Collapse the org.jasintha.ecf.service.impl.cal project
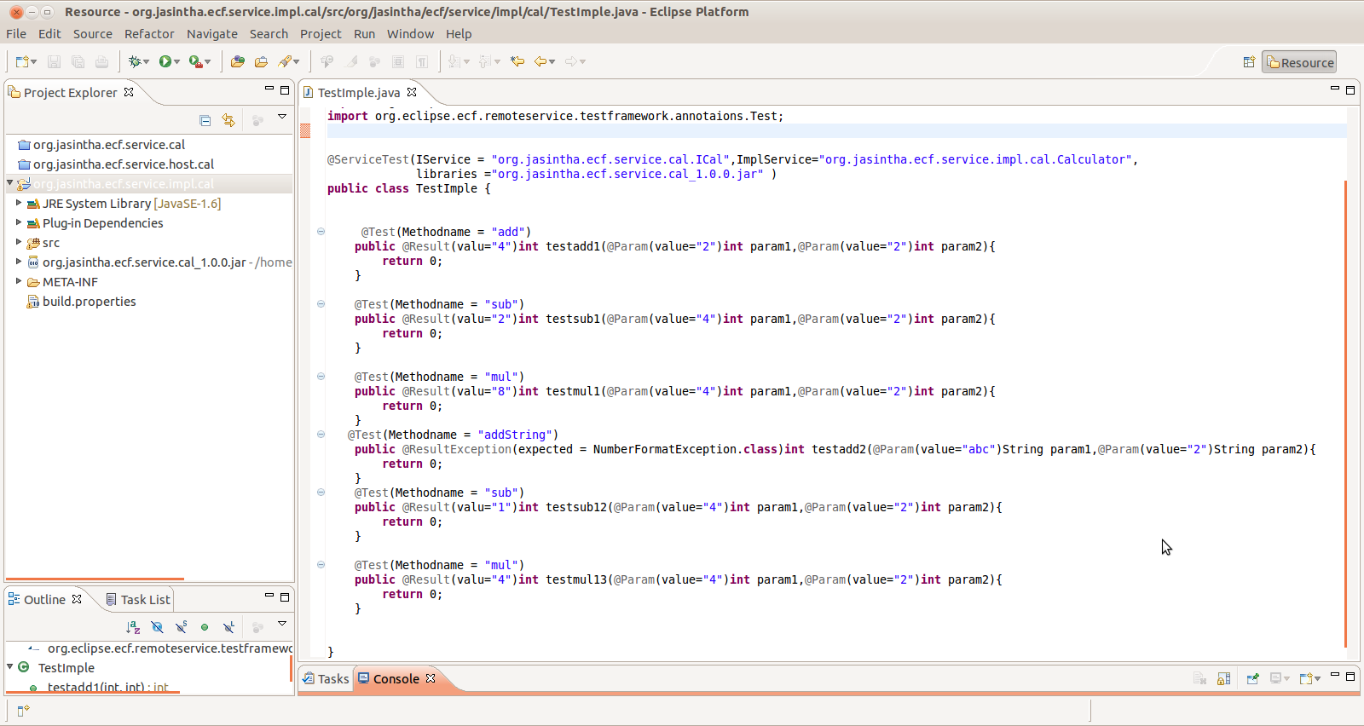 [10, 183]
